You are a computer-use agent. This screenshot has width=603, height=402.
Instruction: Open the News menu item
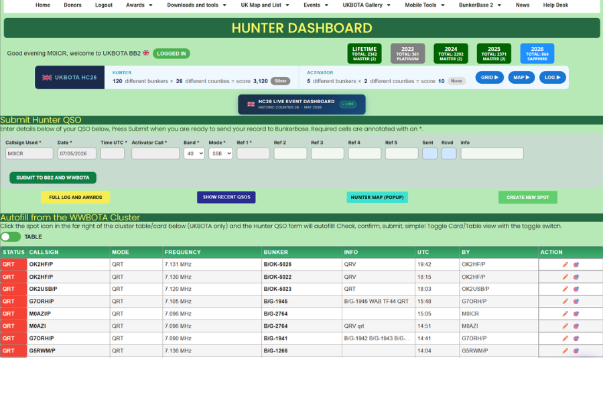coord(522,5)
